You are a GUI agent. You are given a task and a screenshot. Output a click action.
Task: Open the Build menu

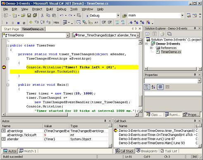50,9
